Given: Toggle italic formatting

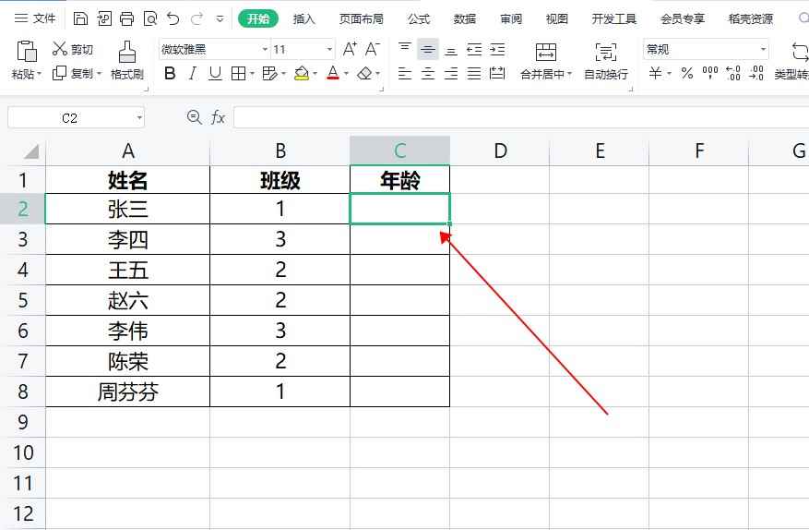Looking at the screenshot, I should 193,73.
